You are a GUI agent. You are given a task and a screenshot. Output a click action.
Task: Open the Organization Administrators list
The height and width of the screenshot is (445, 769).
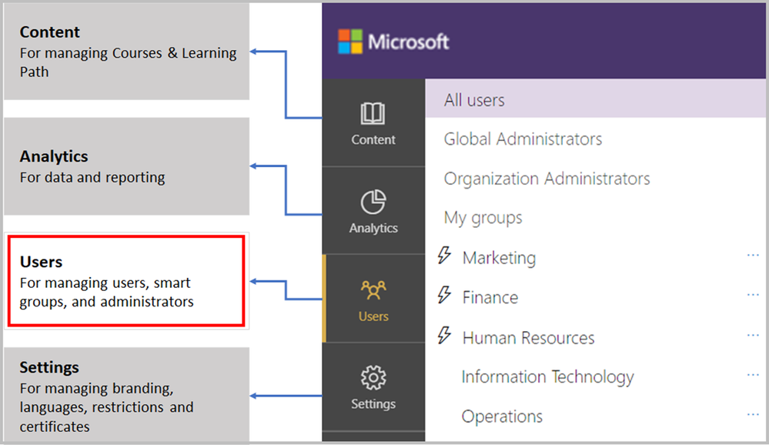[x=547, y=179]
